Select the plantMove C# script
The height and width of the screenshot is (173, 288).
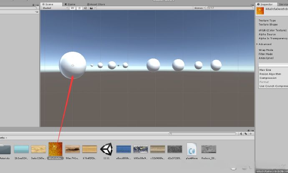tap(192, 151)
